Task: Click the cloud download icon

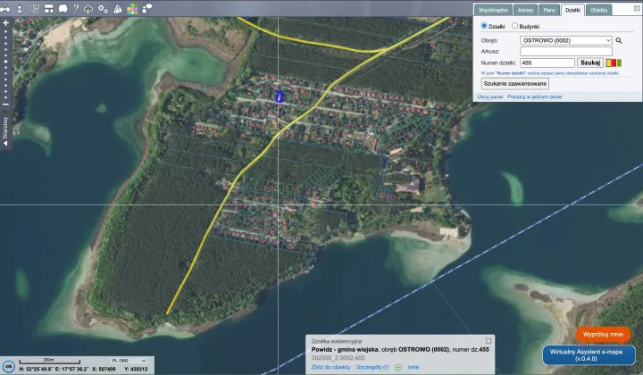Action: pyautogui.click(x=88, y=9)
